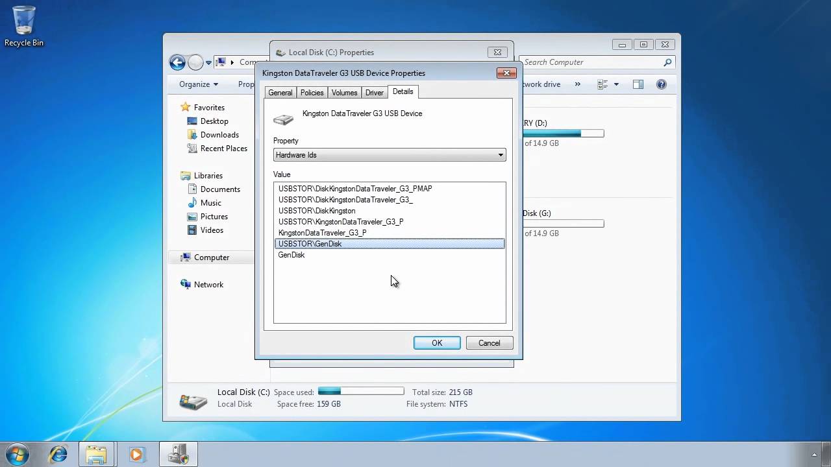The image size is (831, 467).
Task: Select USBSTOR\DiskKingstonDataTraveler_G3_ value
Action: click(390, 200)
